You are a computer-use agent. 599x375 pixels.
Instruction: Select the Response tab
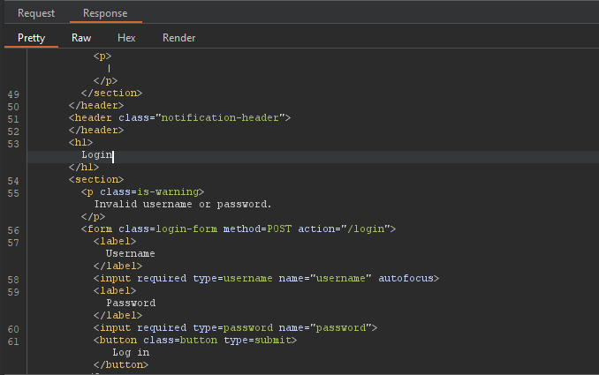(105, 13)
